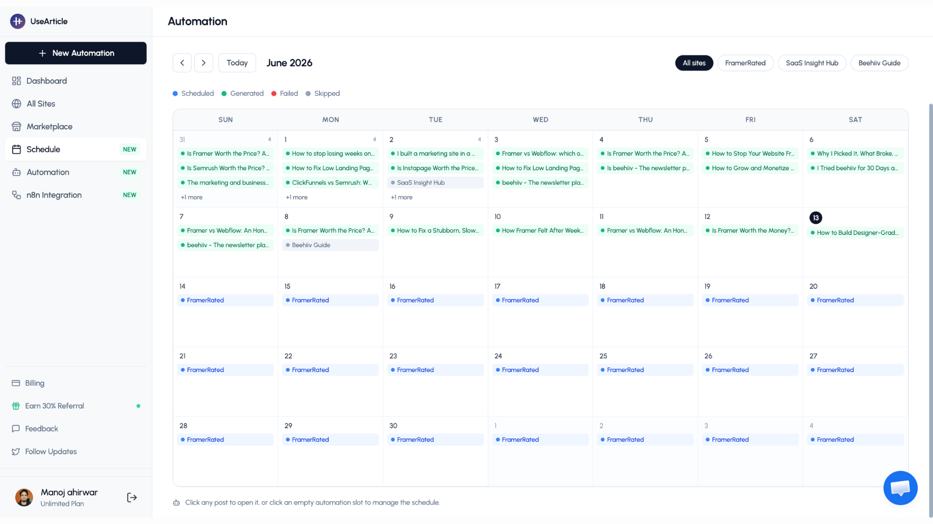Open 'How to stop losing weeks on...' post
The width and height of the screenshot is (933, 524).
coord(331,154)
